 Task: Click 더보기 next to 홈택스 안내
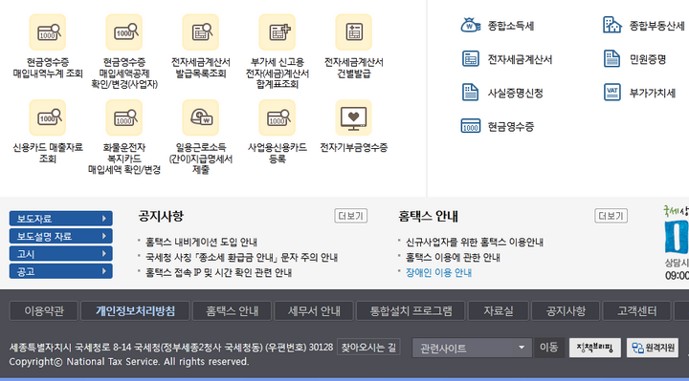click(x=611, y=216)
